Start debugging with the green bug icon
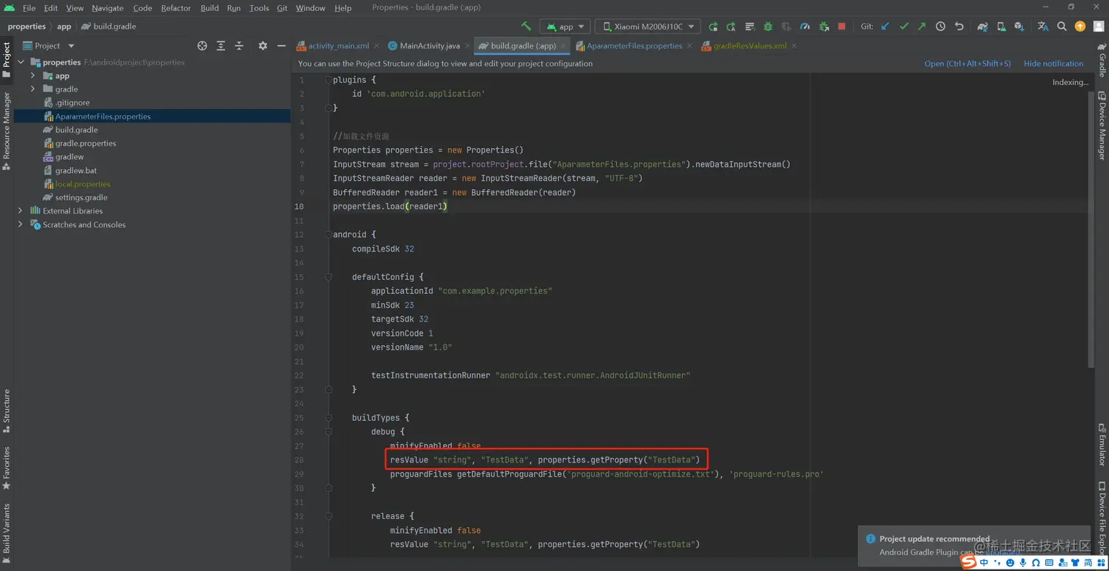Image resolution: width=1109 pixels, height=571 pixels. [768, 26]
